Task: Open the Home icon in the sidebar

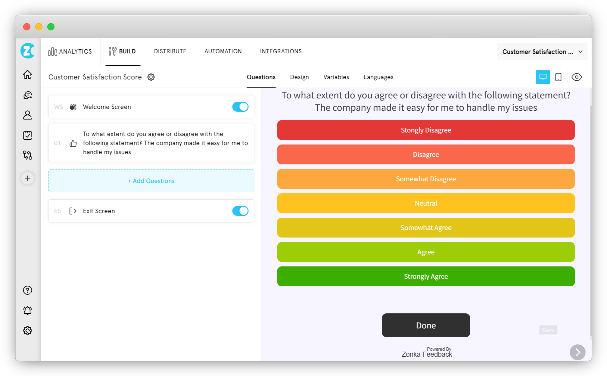Action: (x=27, y=75)
